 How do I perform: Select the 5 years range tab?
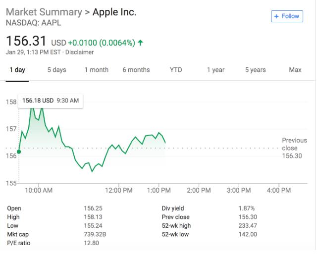coord(255,70)
